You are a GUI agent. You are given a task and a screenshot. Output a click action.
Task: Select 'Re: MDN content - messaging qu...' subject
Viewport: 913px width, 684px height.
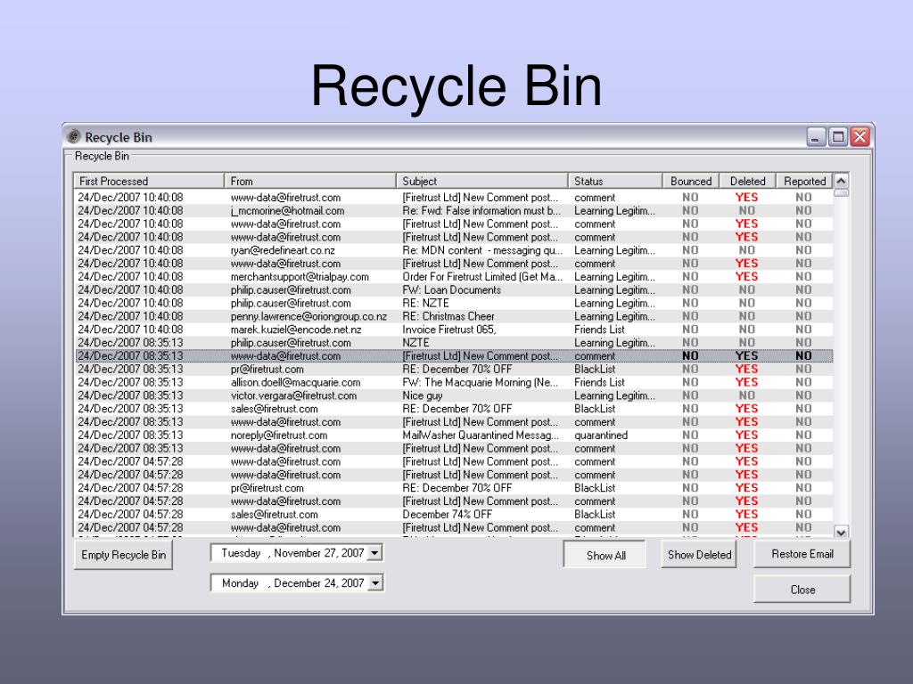(482, 250)
